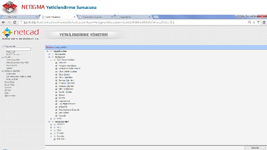Screen dimensions: 267x150
Task: Uncheck the Giriş Sayfayını Düzenle checkbox
Action: (x=56, y=110)
